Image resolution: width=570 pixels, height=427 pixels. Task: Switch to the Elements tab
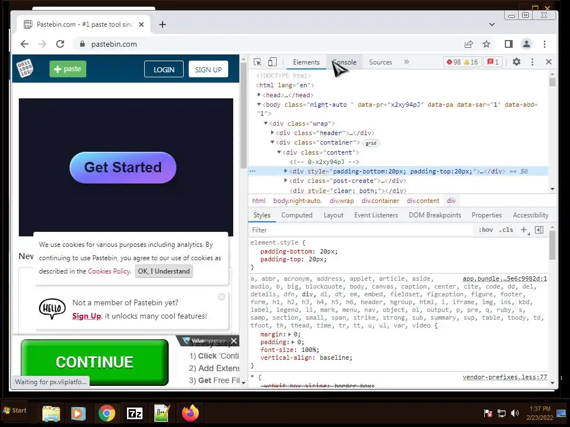tap(306, 62)
